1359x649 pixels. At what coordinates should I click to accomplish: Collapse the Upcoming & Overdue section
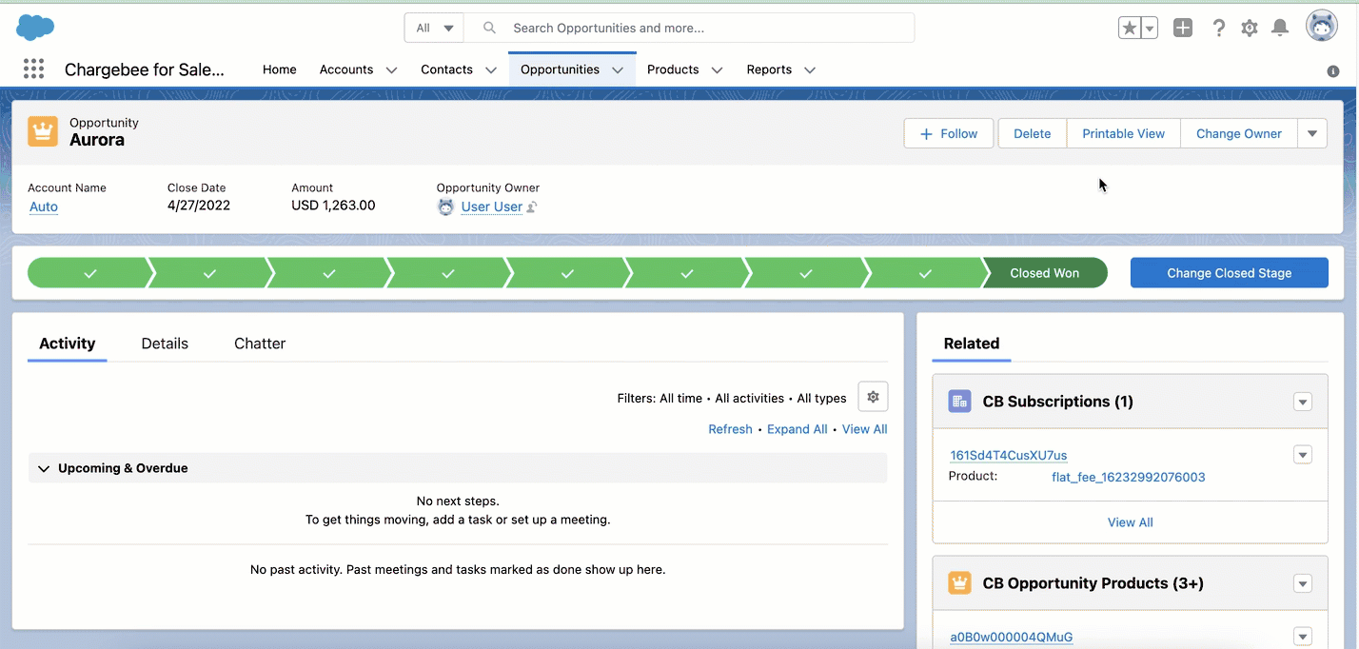(x=43, y=468)
